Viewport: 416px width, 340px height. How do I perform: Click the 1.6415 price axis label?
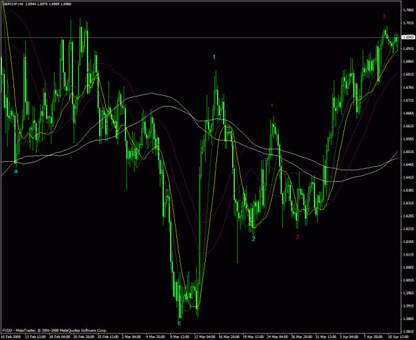408,178
